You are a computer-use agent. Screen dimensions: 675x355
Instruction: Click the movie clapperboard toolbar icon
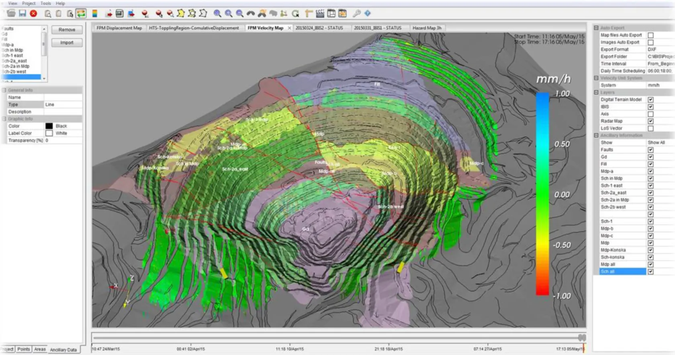pyautogui.click(x=320, y=14)
